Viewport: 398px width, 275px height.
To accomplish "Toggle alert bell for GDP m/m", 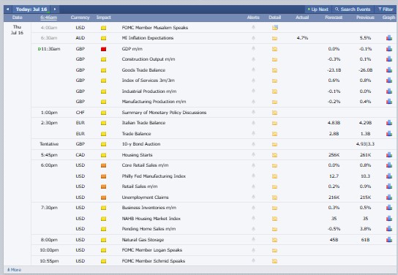I will point(253,48).
